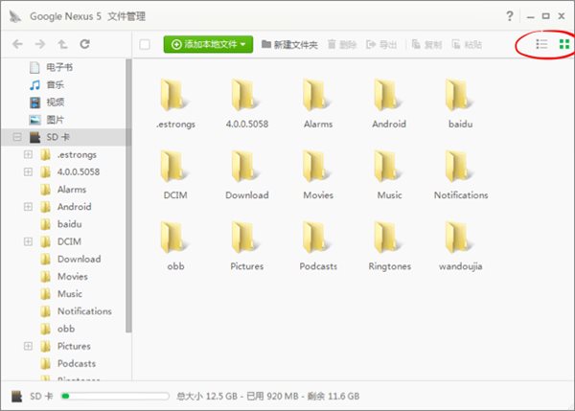Click the Google Nexus 5 title text
This screenshot has width=575, height=411.
pyautogui.click(x=65, y=16)
